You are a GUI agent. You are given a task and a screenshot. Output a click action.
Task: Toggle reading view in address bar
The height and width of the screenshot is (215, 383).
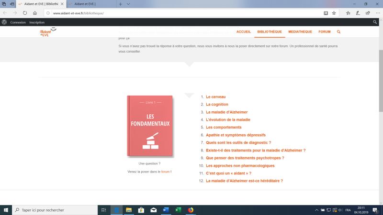tap(326, 13)
